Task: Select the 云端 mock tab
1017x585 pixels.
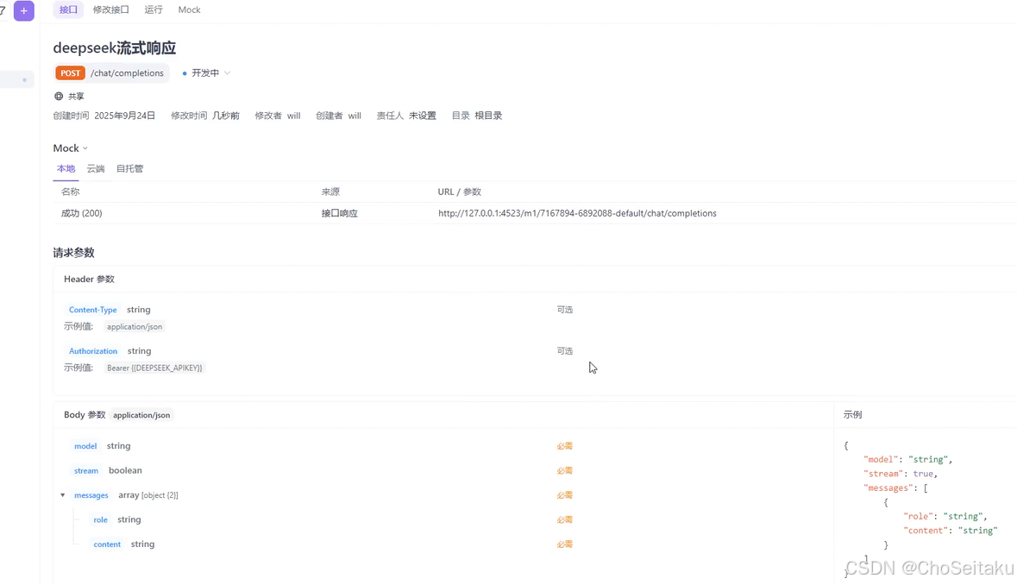Action: pos(96,168)
